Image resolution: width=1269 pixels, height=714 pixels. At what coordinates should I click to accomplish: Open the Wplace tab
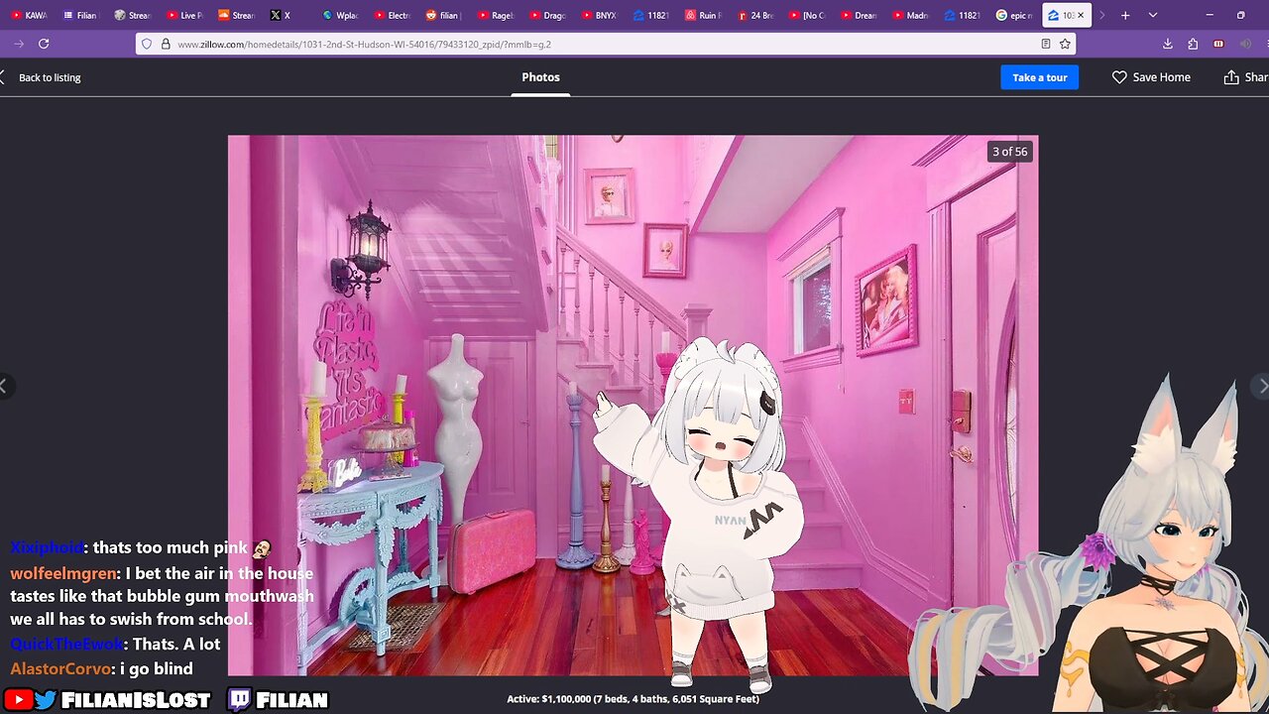[x=340, y=15]
